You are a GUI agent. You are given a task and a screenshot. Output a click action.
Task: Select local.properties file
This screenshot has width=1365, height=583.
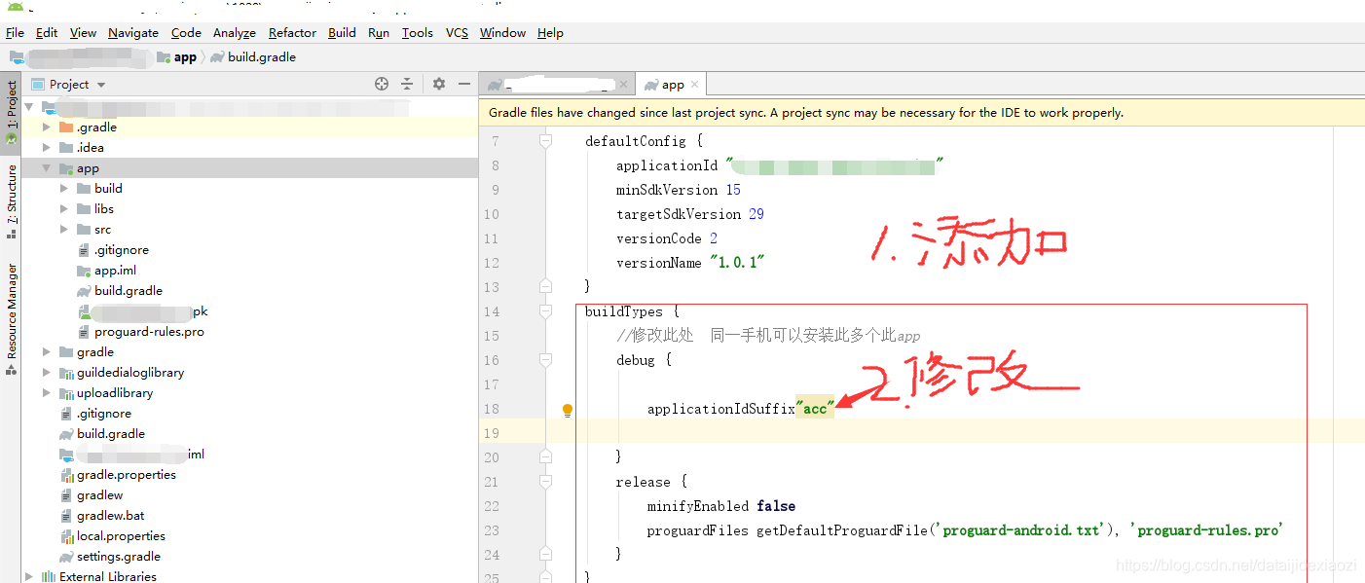point(121,536)
